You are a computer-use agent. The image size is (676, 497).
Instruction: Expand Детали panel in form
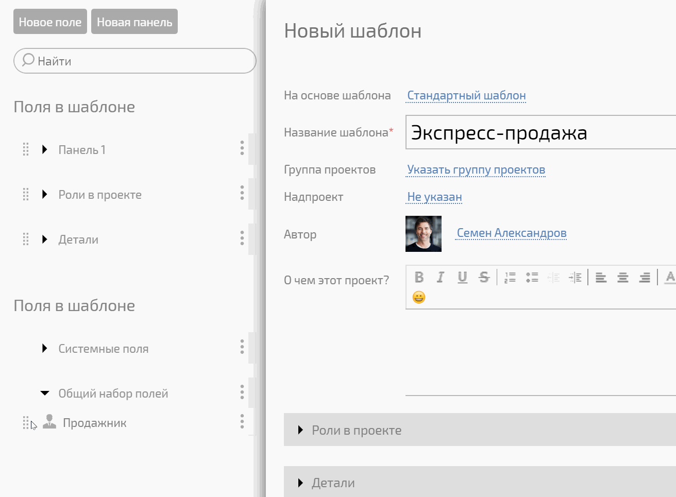(x=301, y=483)
